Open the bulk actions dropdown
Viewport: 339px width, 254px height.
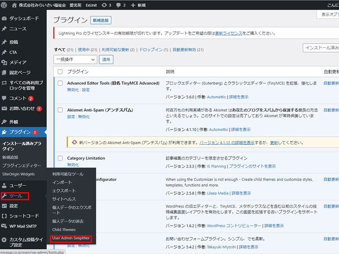coord(75,60)
